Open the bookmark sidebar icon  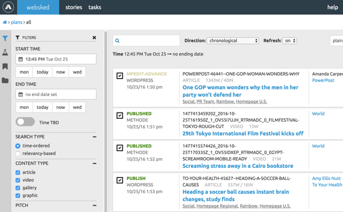coord(5,66)
